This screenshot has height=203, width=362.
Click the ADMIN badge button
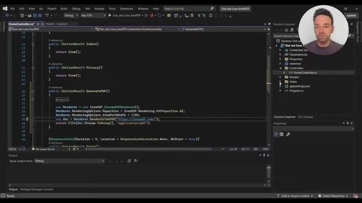[351, 16]
